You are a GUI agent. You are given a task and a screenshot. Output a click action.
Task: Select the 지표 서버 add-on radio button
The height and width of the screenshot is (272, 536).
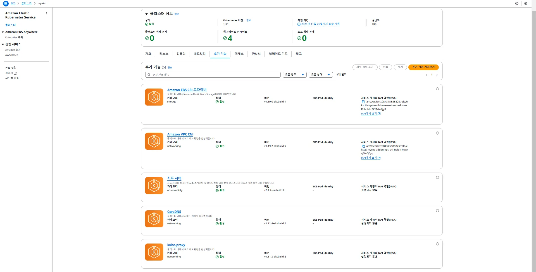[437, 178]
